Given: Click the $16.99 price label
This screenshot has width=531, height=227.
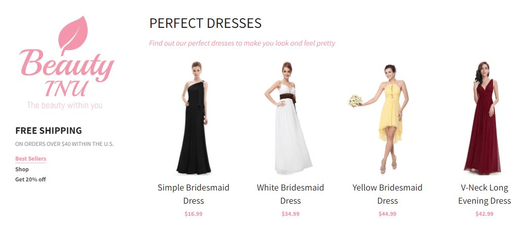Looking at the screenshot, I should 194,214.
